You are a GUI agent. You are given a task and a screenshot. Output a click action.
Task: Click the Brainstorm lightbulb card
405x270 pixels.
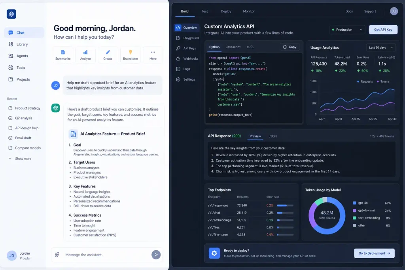[131, 55]
